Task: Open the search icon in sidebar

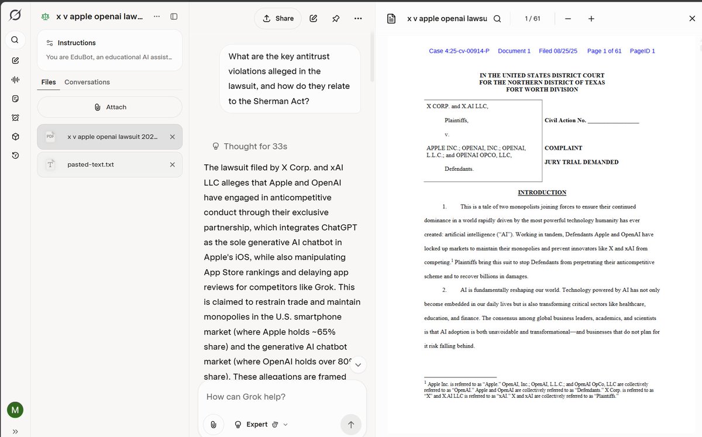Action: pyautogui.click(x=15, y=40)
